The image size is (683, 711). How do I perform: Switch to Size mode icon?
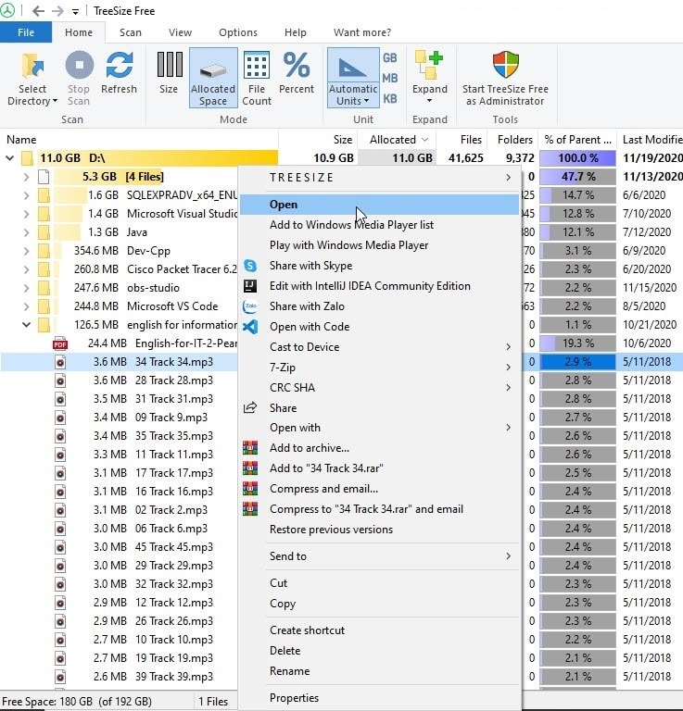pos(170,65)
